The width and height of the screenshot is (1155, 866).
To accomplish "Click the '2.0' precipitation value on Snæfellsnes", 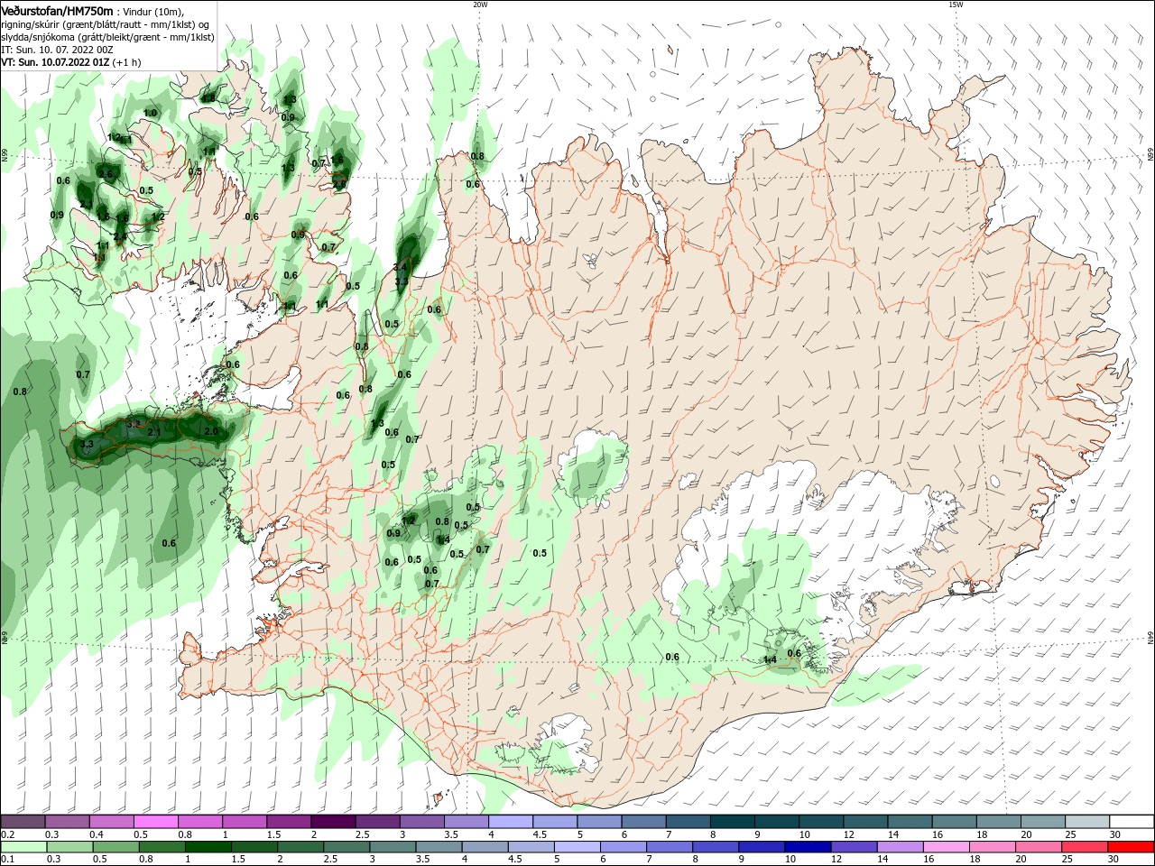I will coord(211,432).
